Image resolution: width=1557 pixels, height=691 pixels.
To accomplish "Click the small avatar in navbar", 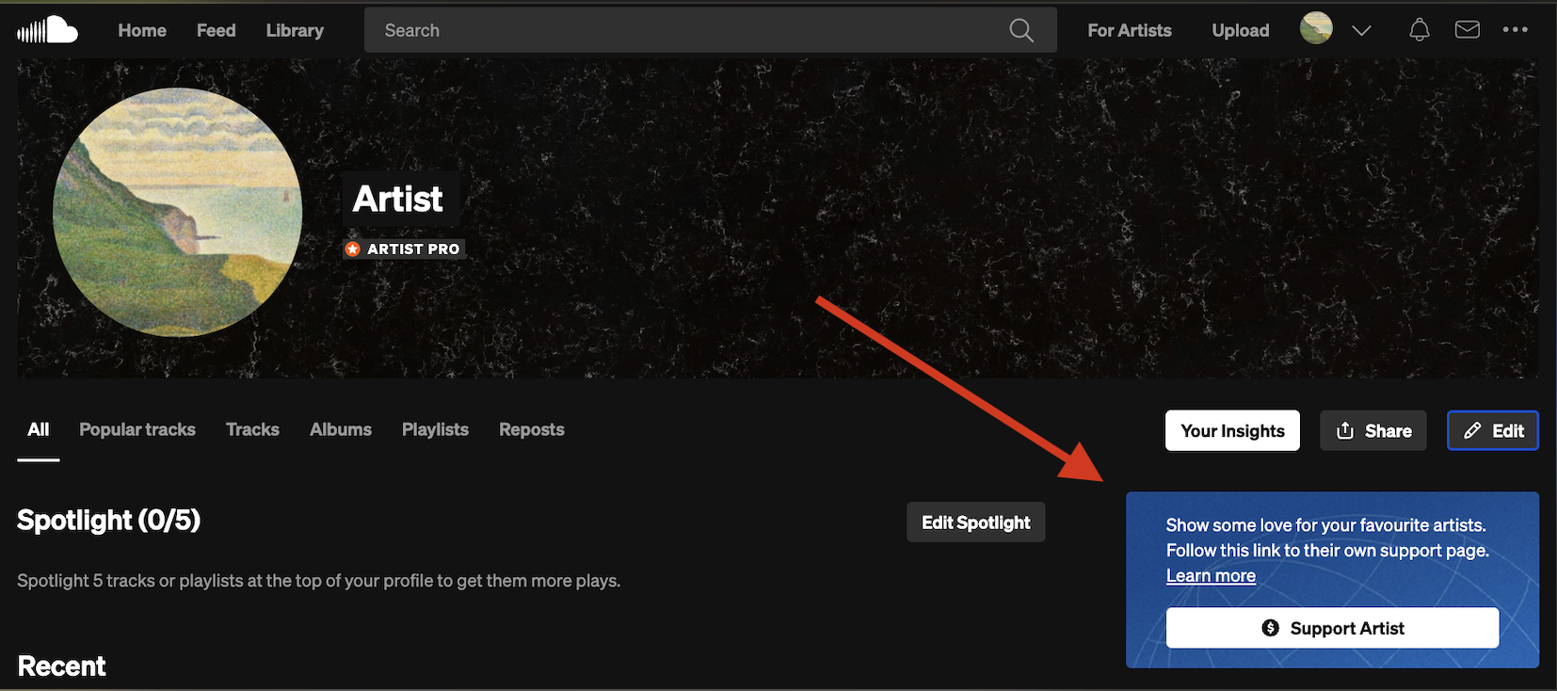I will [x=1316, y=29].
